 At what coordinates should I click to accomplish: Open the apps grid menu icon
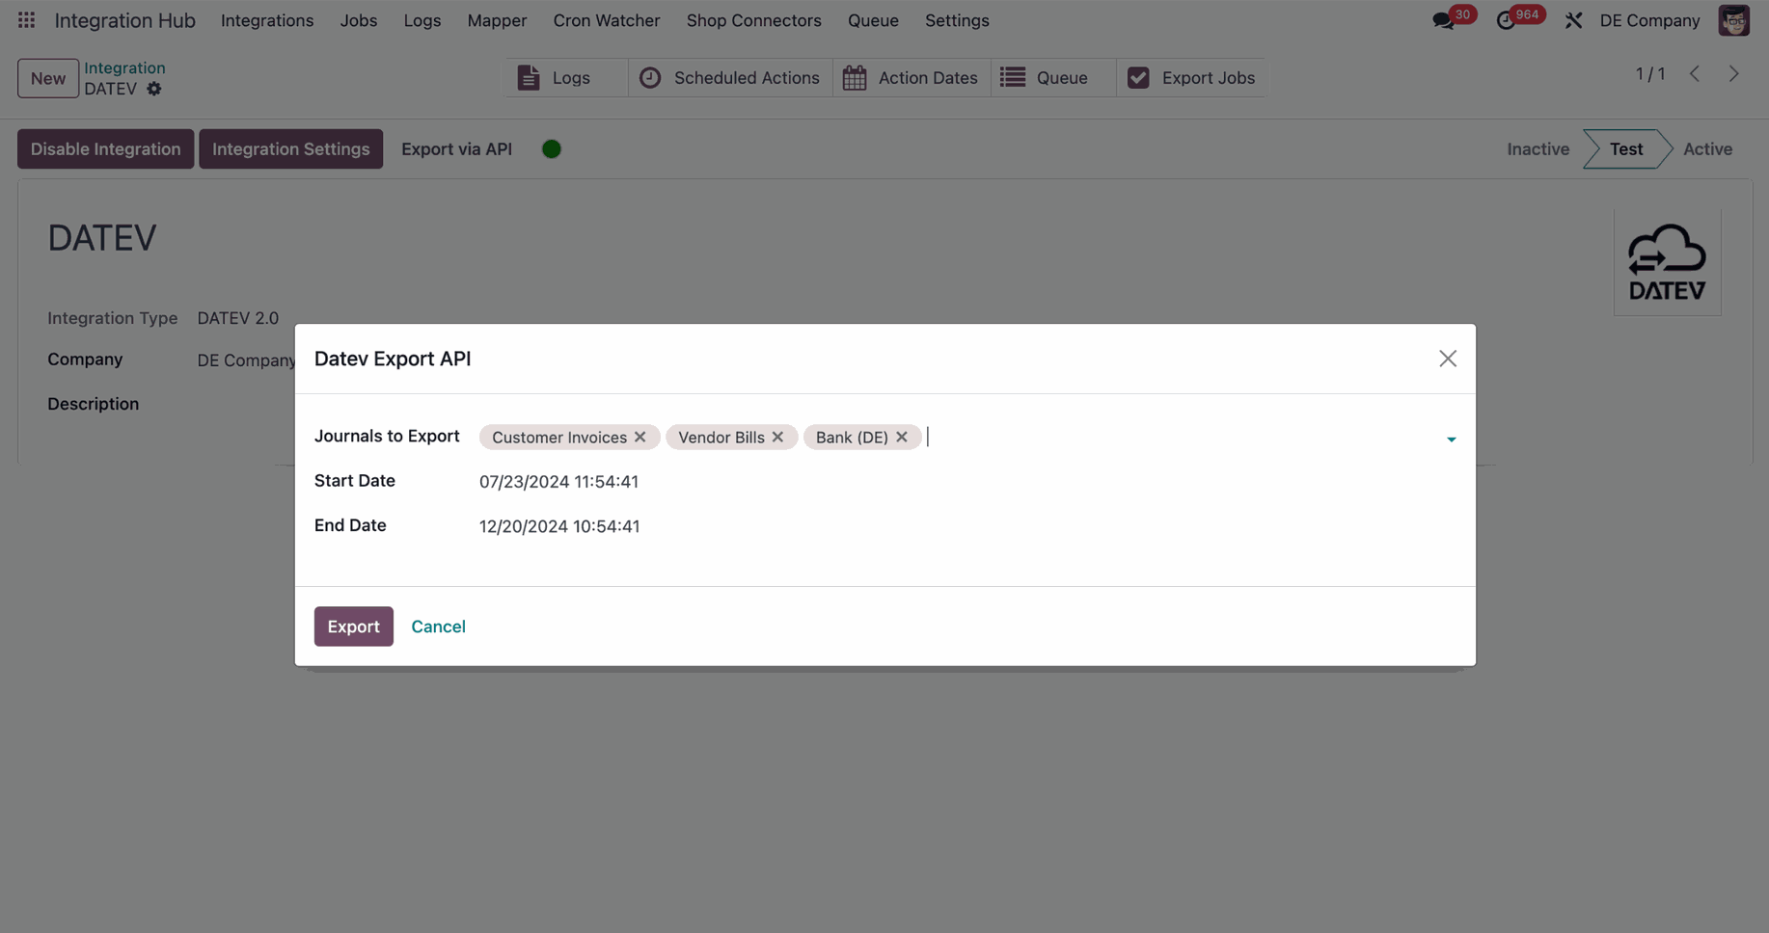click(x=26, y=20)
